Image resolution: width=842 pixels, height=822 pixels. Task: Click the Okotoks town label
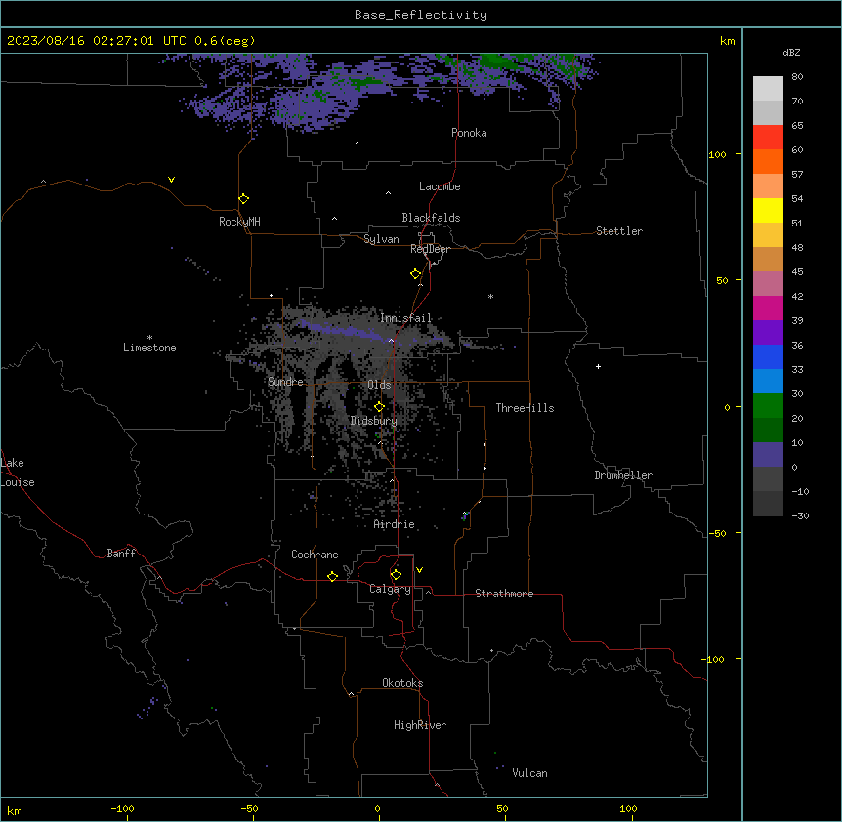pos(402,683)
